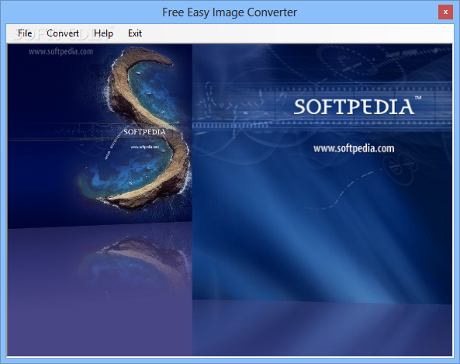Open the File menu
This screenshot has height=364, width=460.
pyautogui.click(x=25, y=33)
